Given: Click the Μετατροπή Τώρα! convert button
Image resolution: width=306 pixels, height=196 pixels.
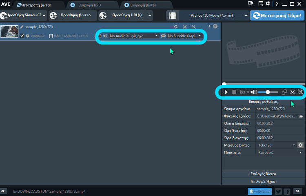Looking at the screenshot, I should (278, 16).
